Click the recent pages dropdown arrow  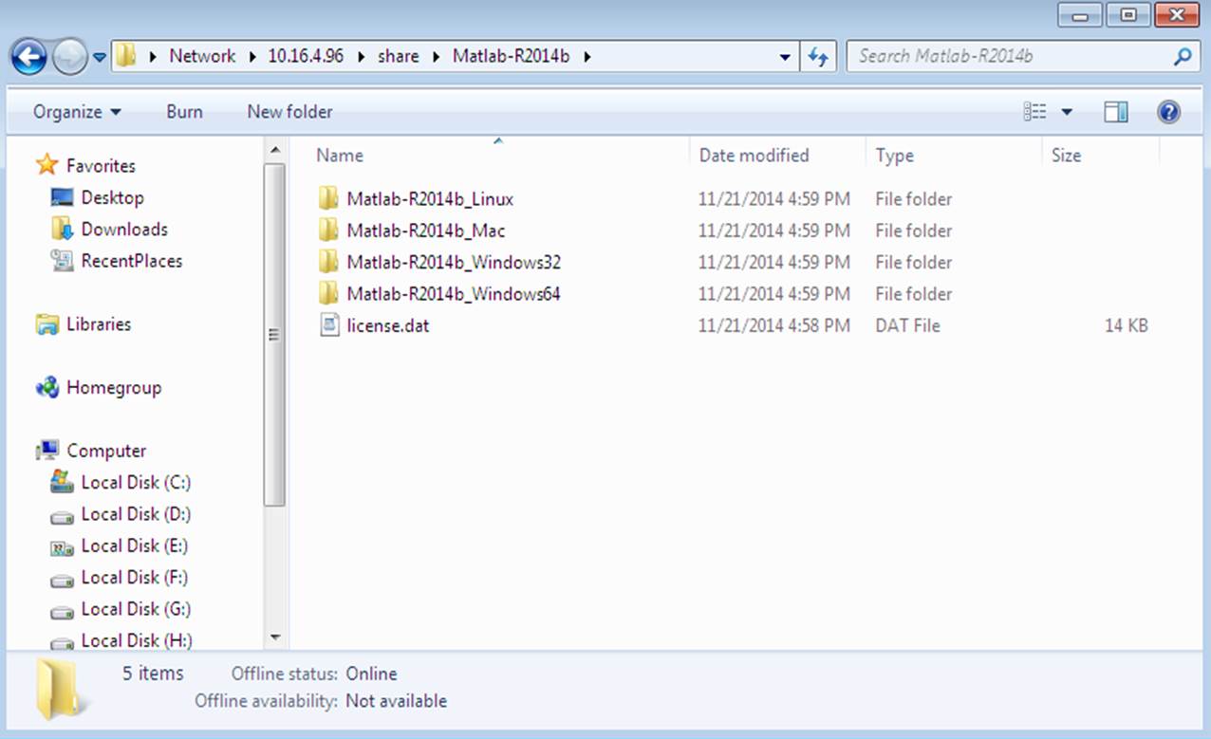[100, 58]
